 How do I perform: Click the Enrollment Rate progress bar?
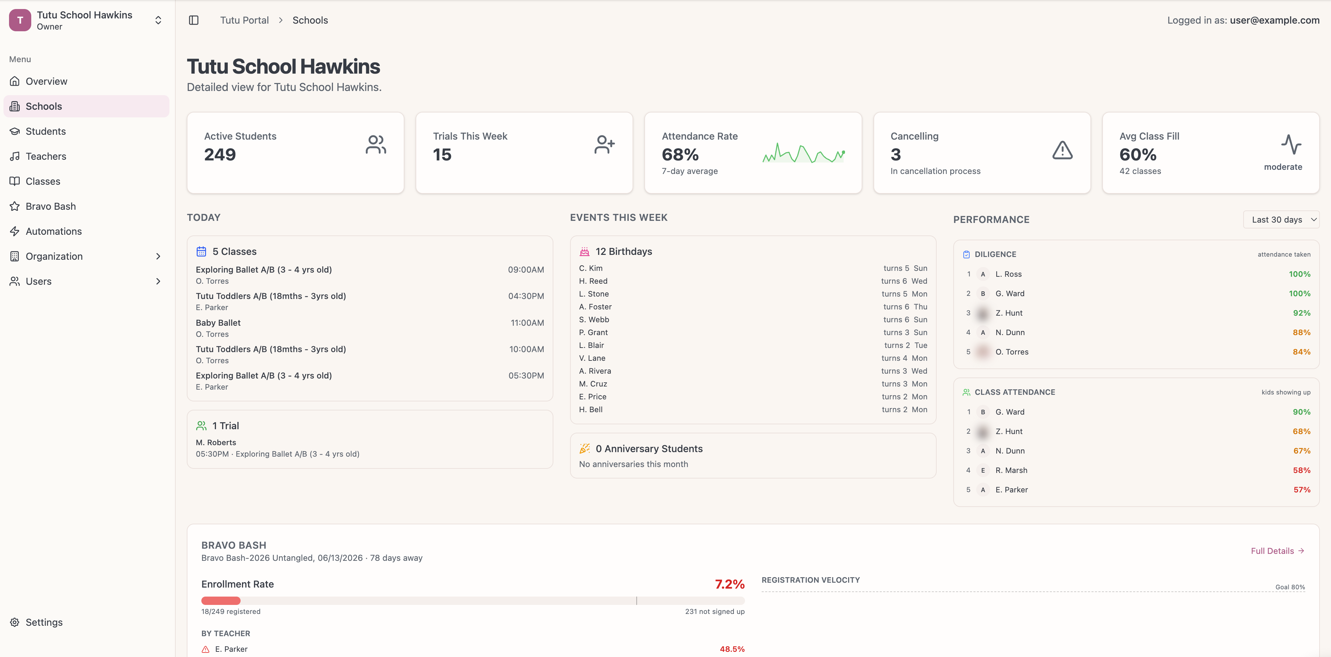pyautogui.click(x=472, y=600)
